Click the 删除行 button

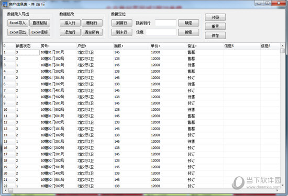tap(92, 23)
